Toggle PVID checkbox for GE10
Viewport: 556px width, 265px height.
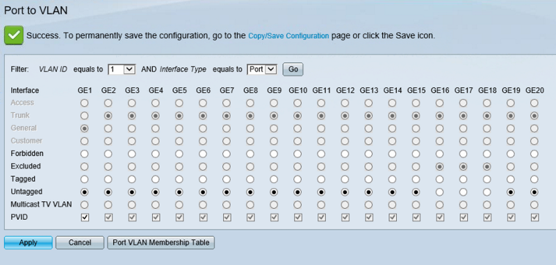pyautogui.click(x=298, y=218)
